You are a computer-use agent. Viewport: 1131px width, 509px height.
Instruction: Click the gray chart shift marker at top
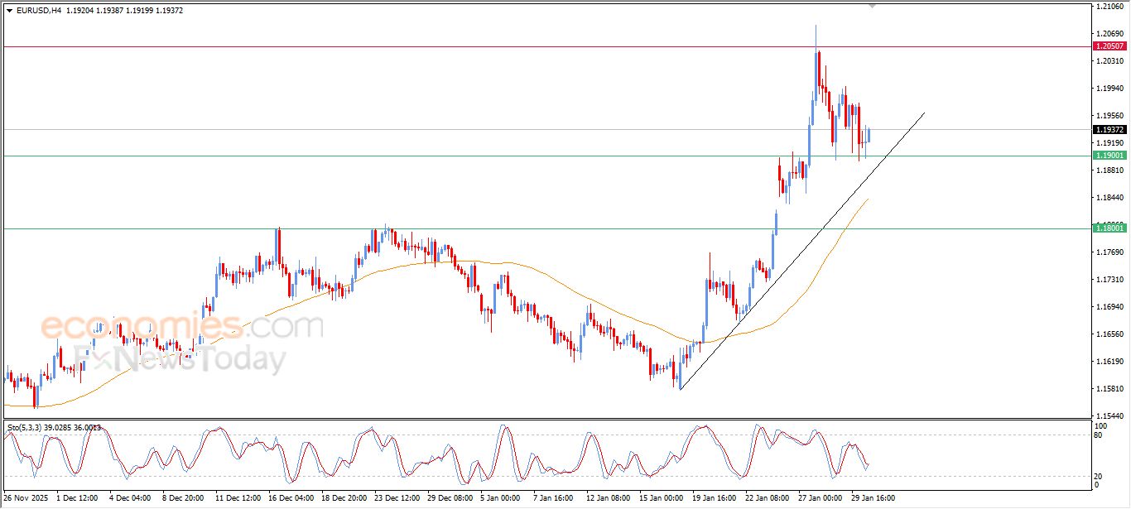point(871,6)
